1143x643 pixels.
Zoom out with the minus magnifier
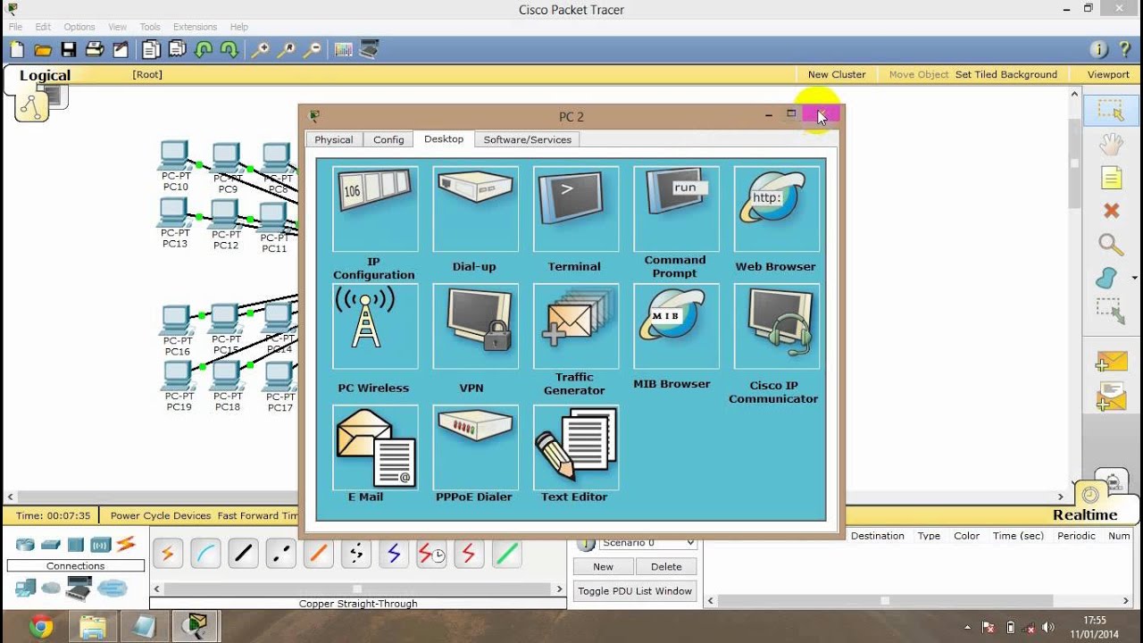click(312, 50)
